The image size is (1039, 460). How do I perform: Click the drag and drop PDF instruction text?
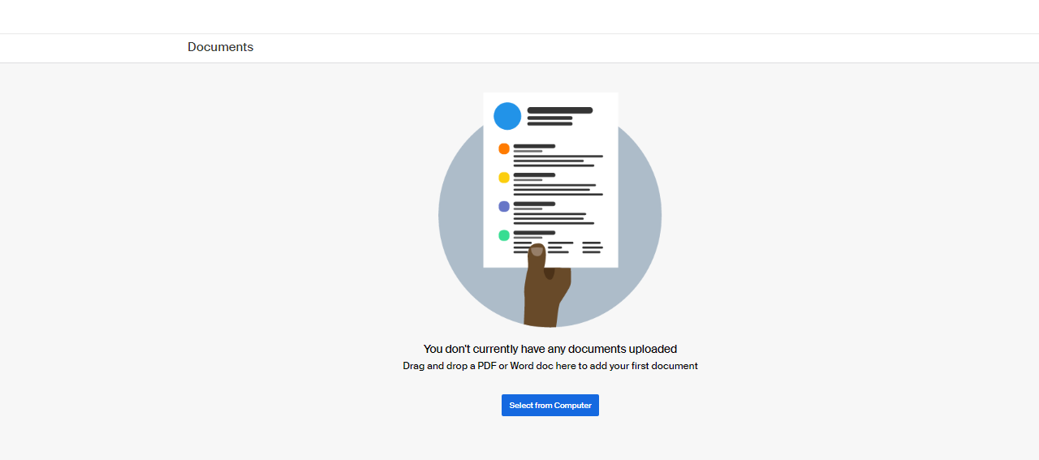[550, 366]
